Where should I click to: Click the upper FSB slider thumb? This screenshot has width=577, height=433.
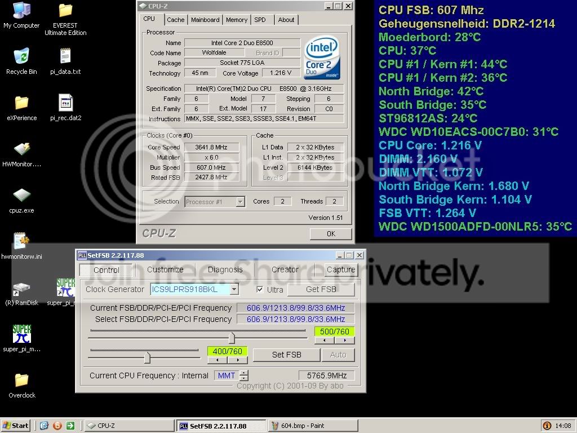pos(232,338)
